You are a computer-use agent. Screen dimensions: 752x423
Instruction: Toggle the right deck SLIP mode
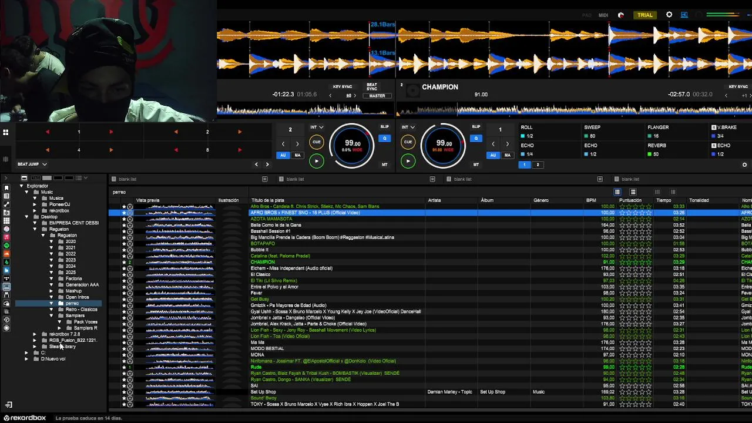click(476, 127)
